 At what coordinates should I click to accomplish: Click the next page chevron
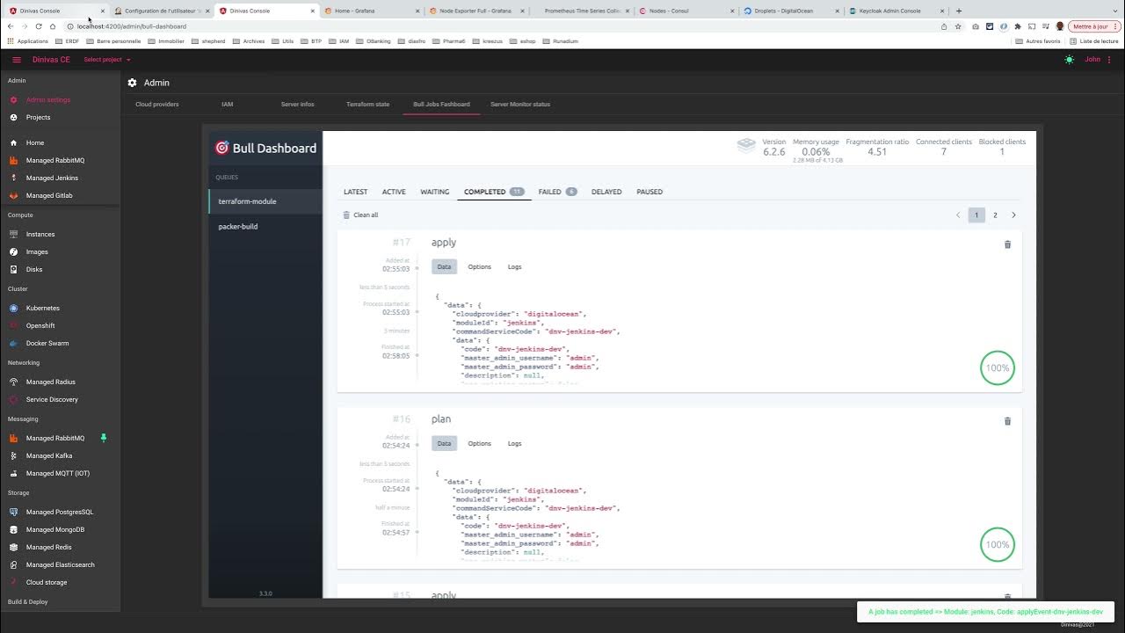coord(1013,215)
